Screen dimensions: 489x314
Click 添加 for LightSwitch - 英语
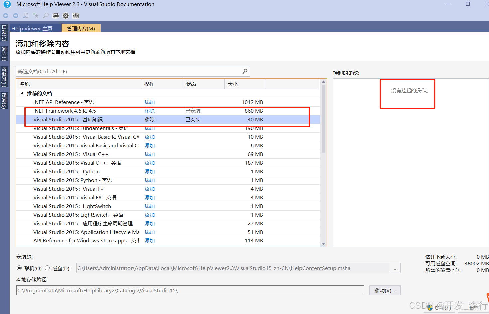[x=150, y=215]
